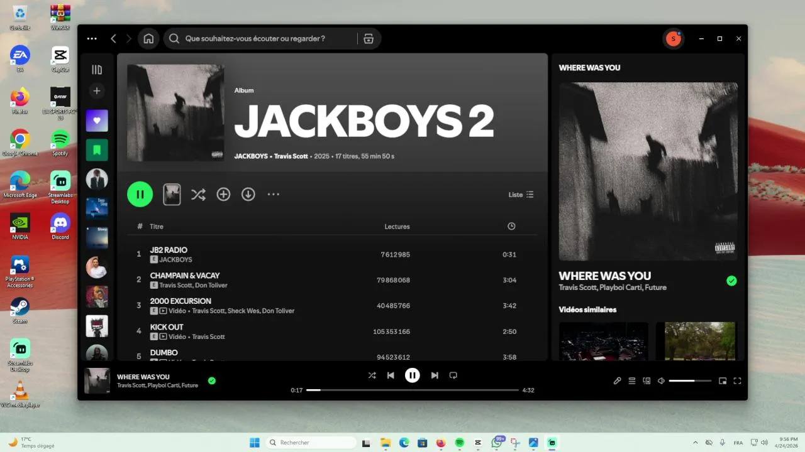
Task: Open connect to a device icon
Action: (x=647, y=380)
